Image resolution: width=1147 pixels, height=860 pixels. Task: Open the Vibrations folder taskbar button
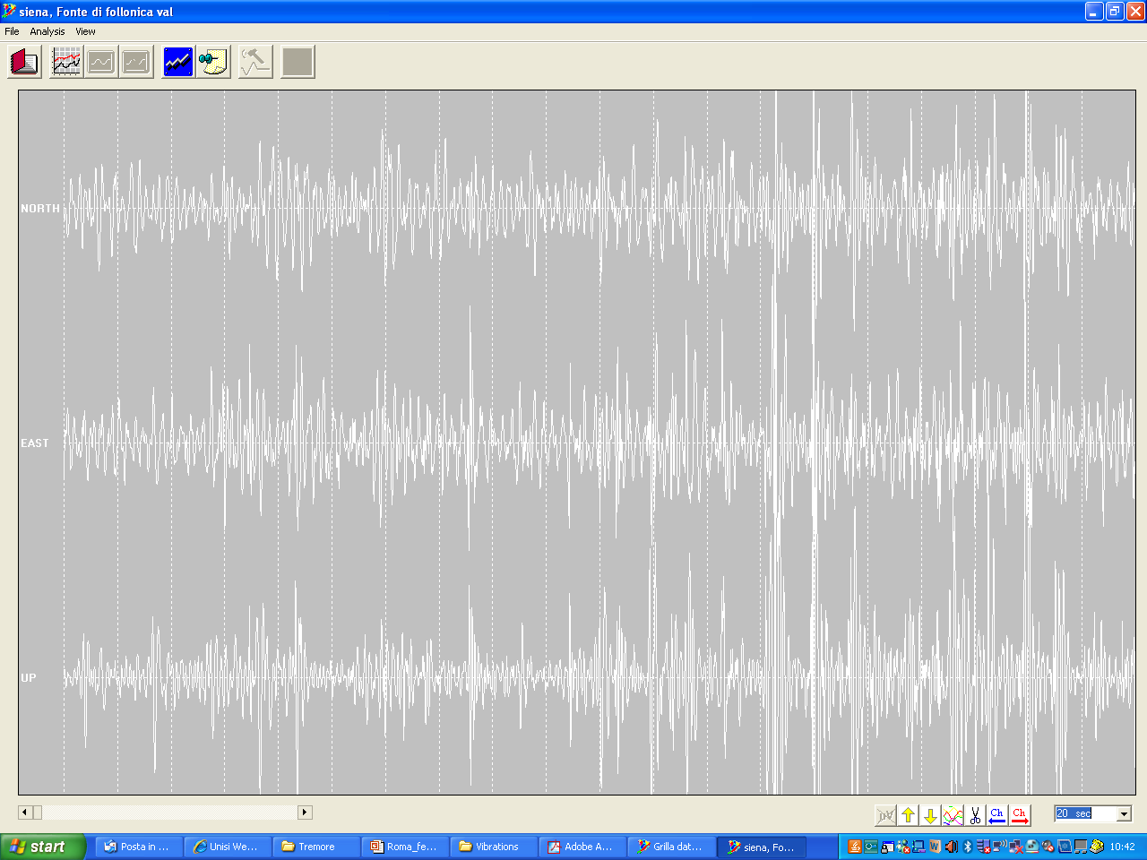click(x=494, y=847)
